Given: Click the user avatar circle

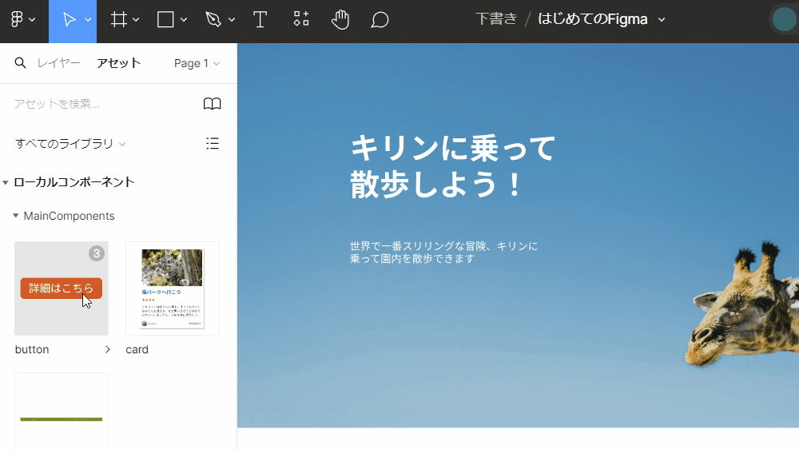Looking at the screenshot, I should pyautogui.click(x=785, y=20).
